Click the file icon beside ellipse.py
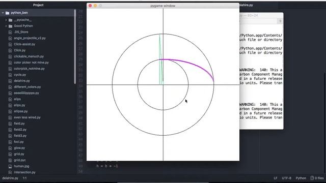This screenshot has width=326, height=183. pyautogui.click(x=10, y=111)
